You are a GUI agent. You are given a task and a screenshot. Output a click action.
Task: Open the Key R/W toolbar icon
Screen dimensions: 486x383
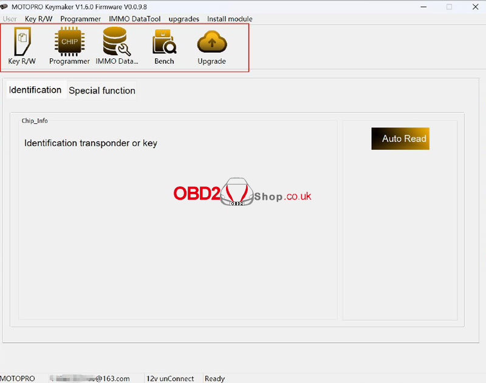[x=22, y=46]
